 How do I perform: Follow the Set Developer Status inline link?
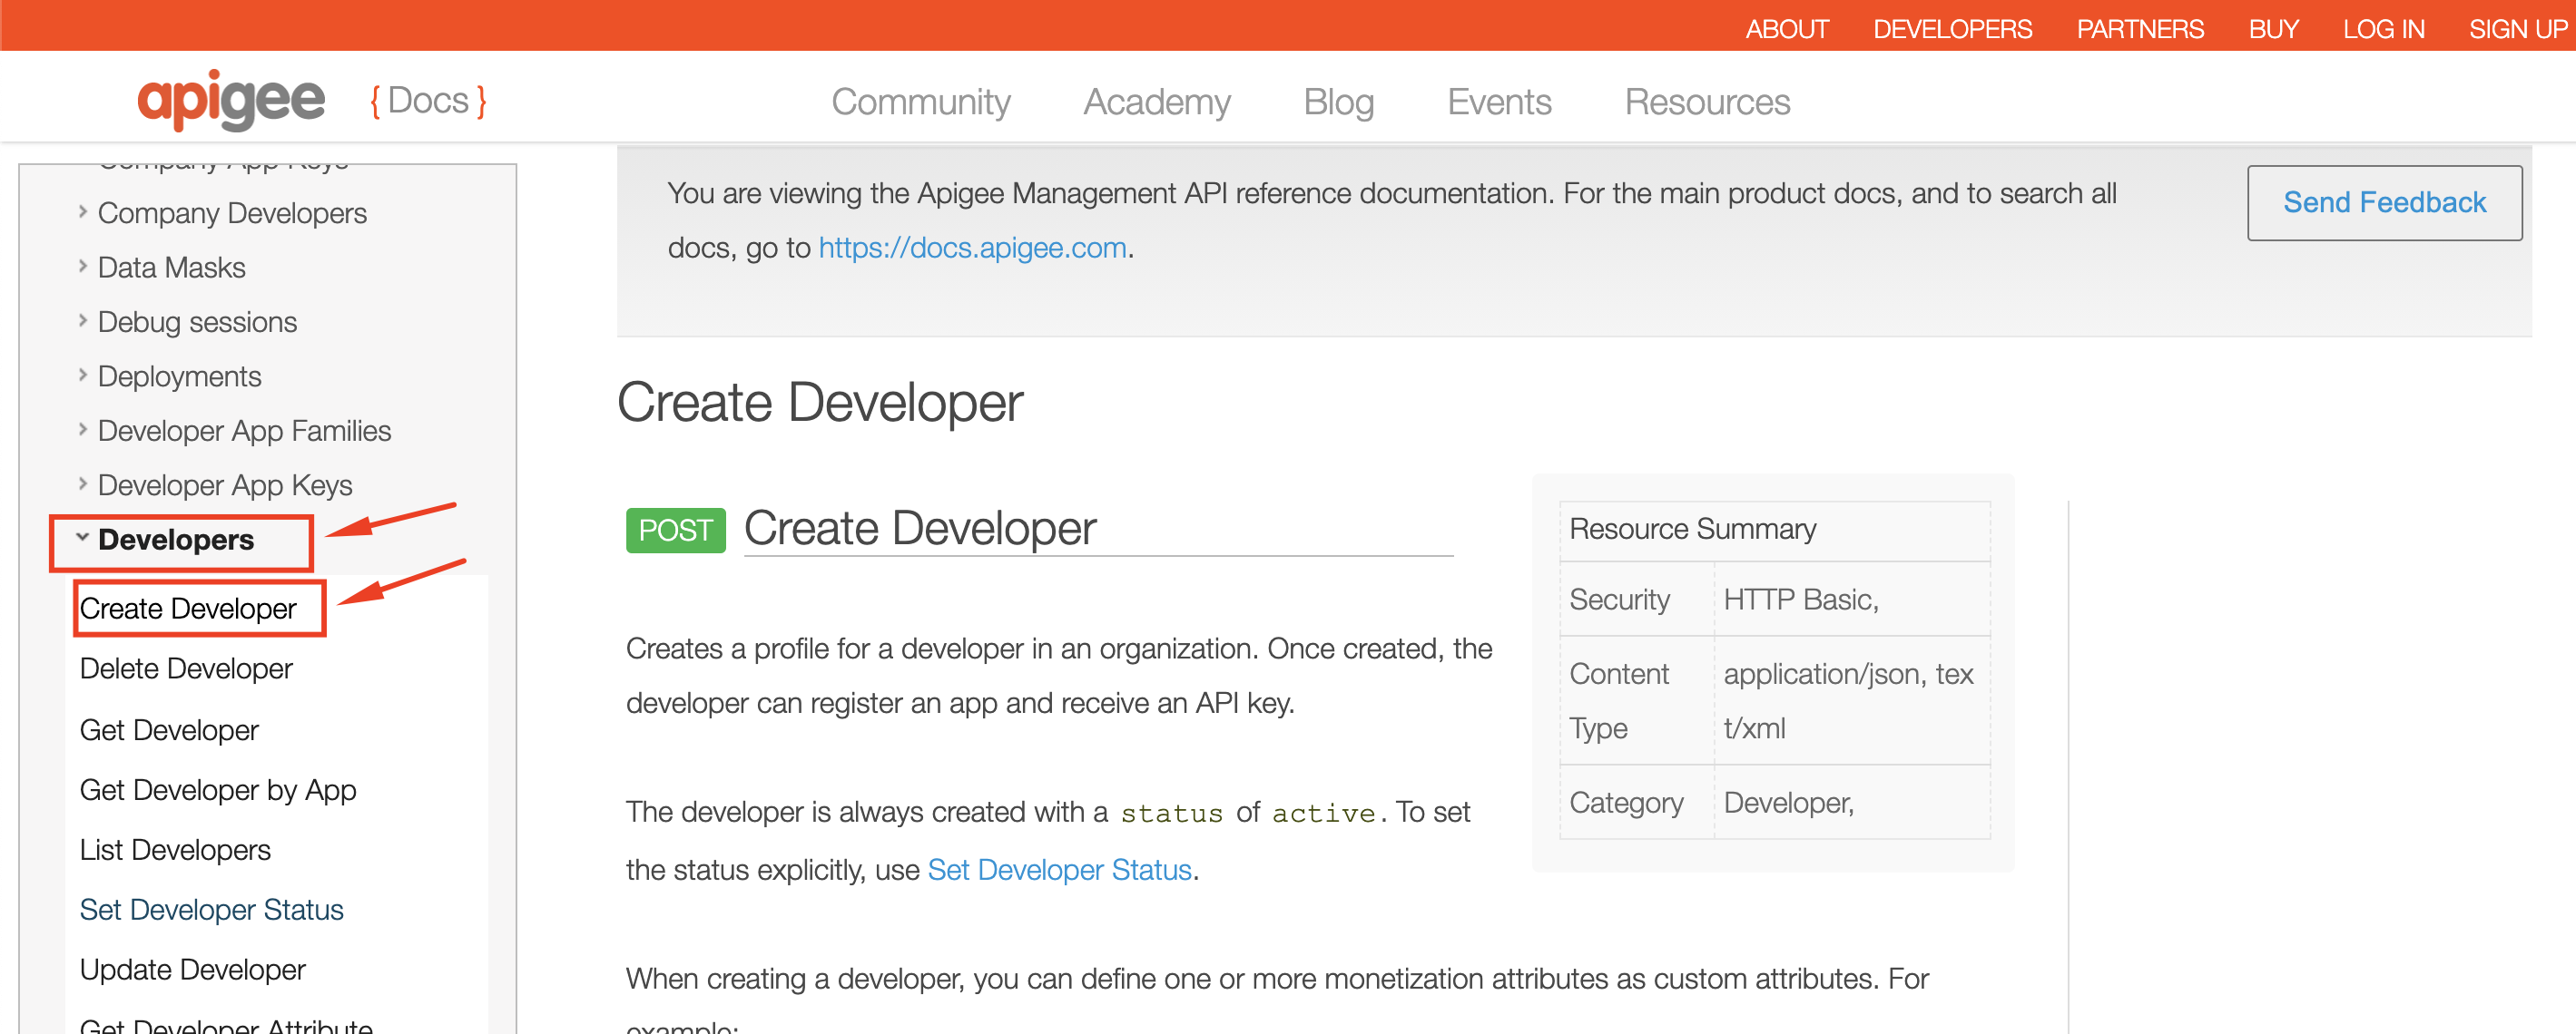tap(1059, 870)
